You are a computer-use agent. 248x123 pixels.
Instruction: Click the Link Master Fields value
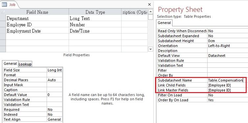(228, 90)
